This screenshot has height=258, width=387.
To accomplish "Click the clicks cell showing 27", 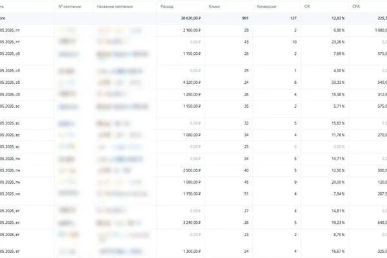I will tap(246, 211).
